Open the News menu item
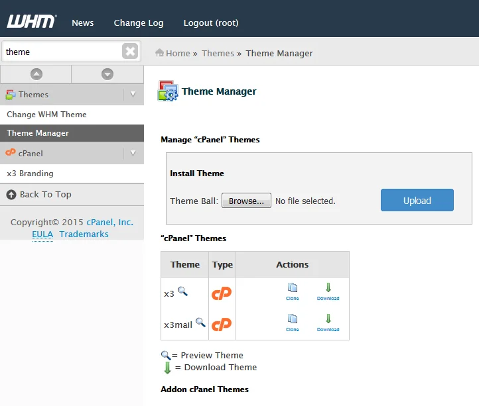Viewport: 479px width, 406px height. pos(83,23)
